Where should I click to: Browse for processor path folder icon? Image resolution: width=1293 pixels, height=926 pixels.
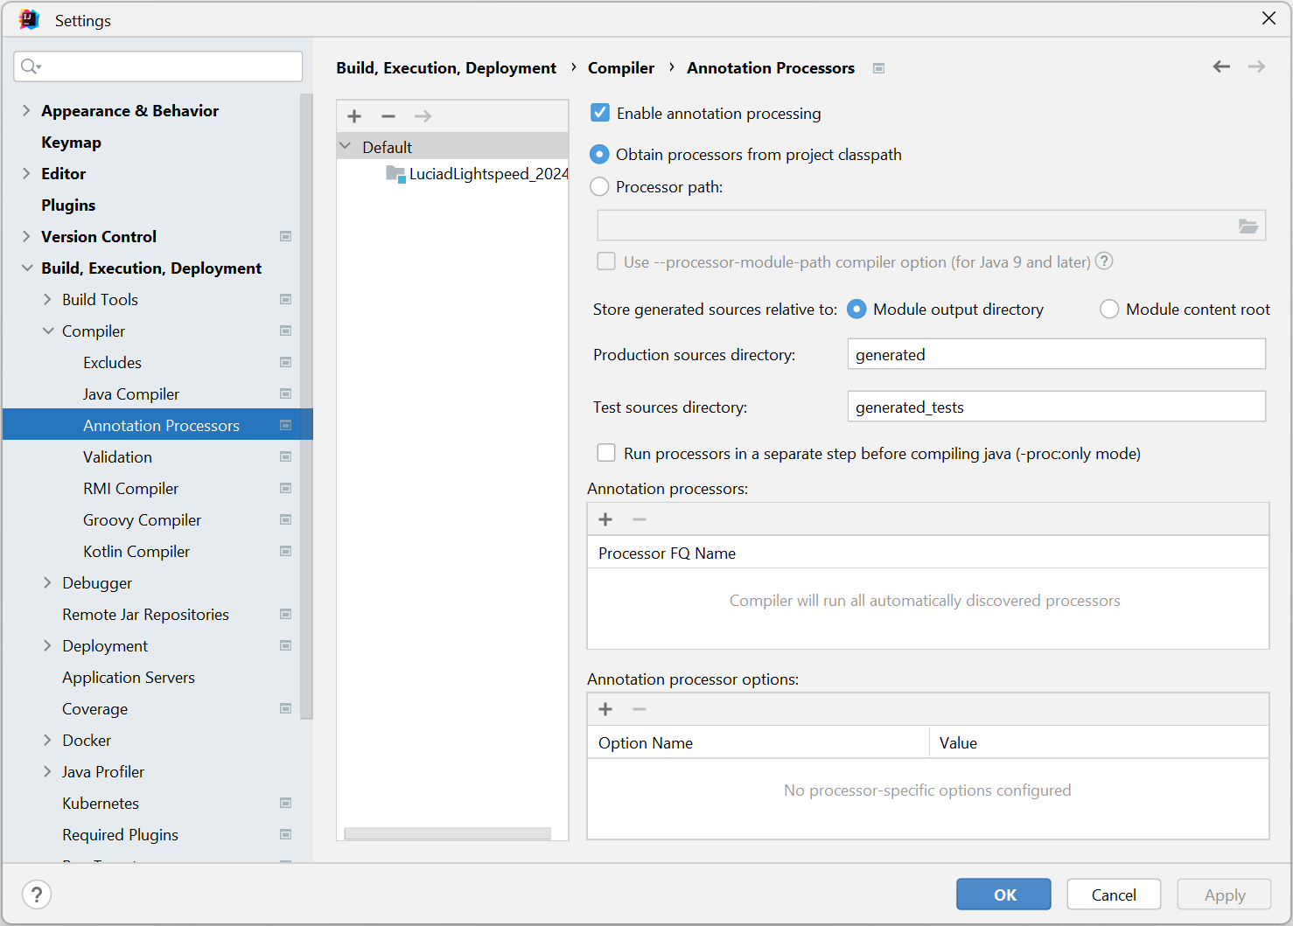click(x=1248, y=226)
